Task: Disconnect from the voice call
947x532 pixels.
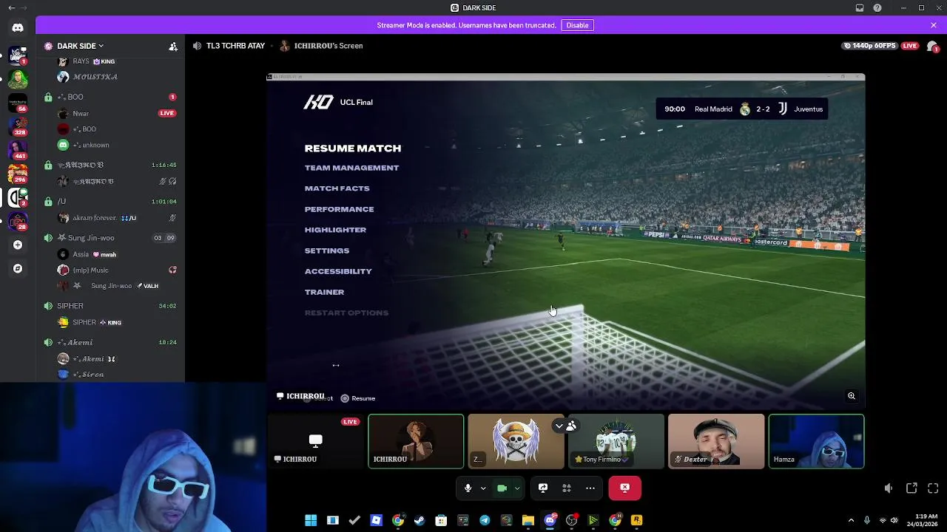Action: pyautogui.click(x=624, y=488)
